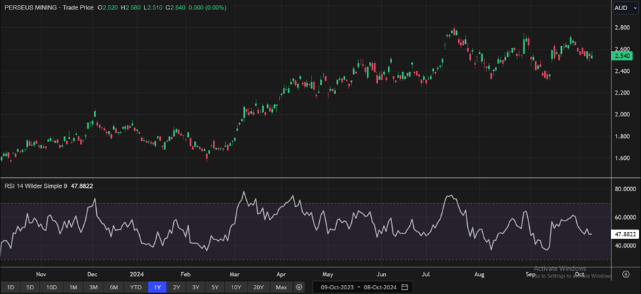Switch chart to 6M range
The width and height of the screenshot is (641, 294).
(114, 287)
